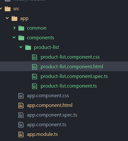Click the green common folder icon

coord(21,28)
